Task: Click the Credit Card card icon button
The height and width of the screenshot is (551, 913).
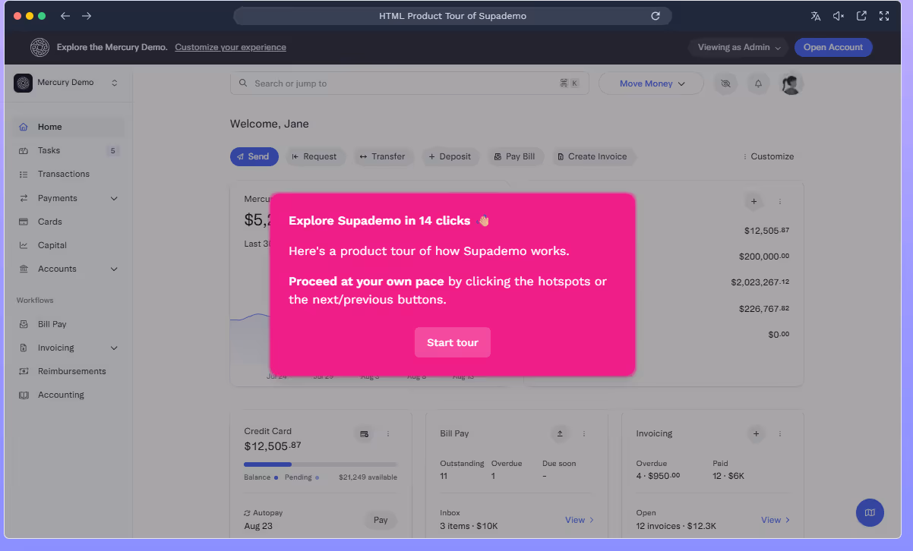Action: click(x=364, y=433)
